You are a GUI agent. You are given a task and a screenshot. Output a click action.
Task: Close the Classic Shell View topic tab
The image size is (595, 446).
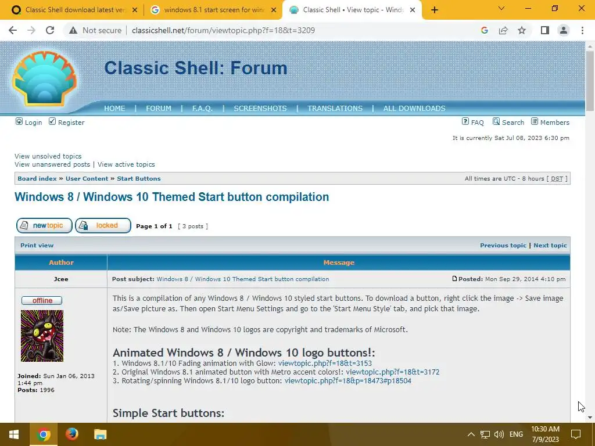(x=413, y=10)
